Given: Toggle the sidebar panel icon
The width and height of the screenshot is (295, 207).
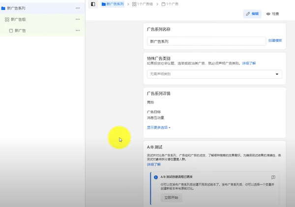Looking at the screenshot, I should (93, 4).
